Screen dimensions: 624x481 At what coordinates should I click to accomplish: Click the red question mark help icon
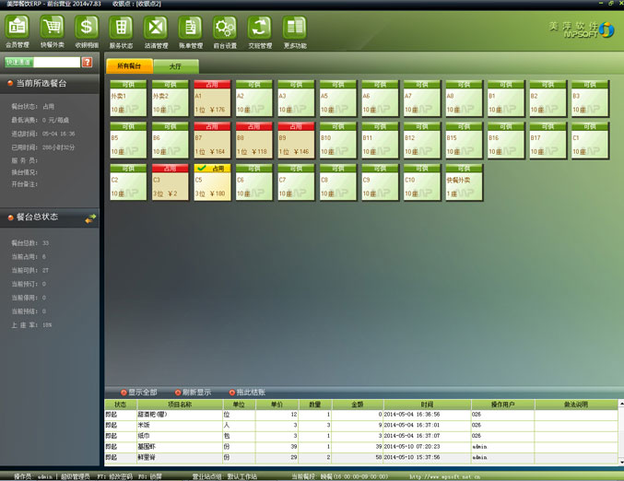pyautogui.click(x=88, y=62)
